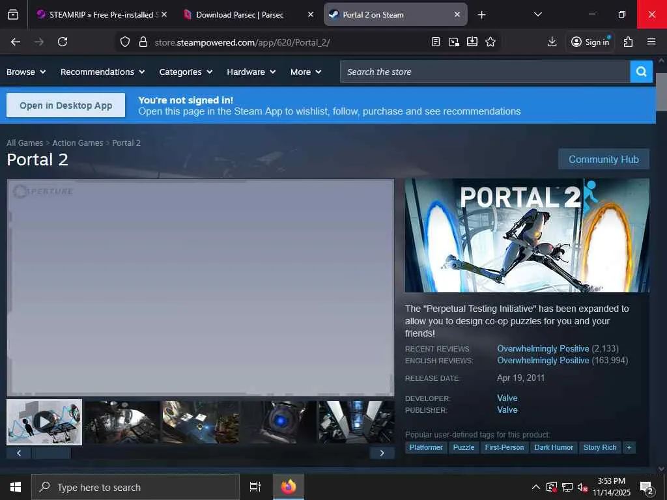Open the Firefox downloads panel
The image size is (667, 500).
pyautogui.click(x=552, y=42)
